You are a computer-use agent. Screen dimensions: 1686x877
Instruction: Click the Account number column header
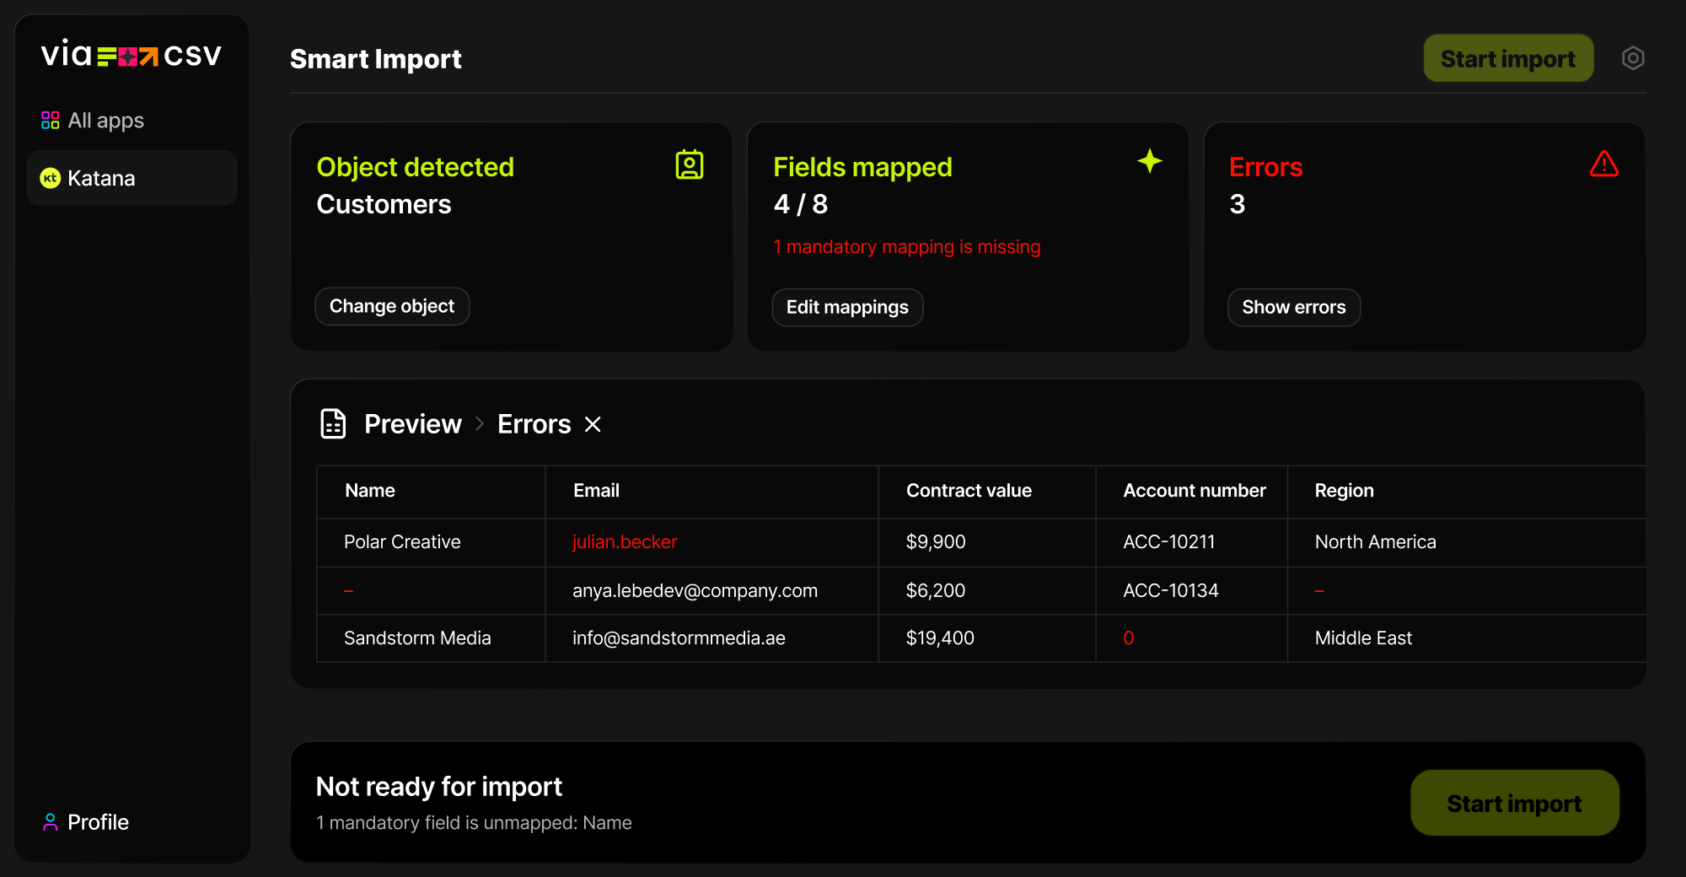click(x=1195, y=491)
